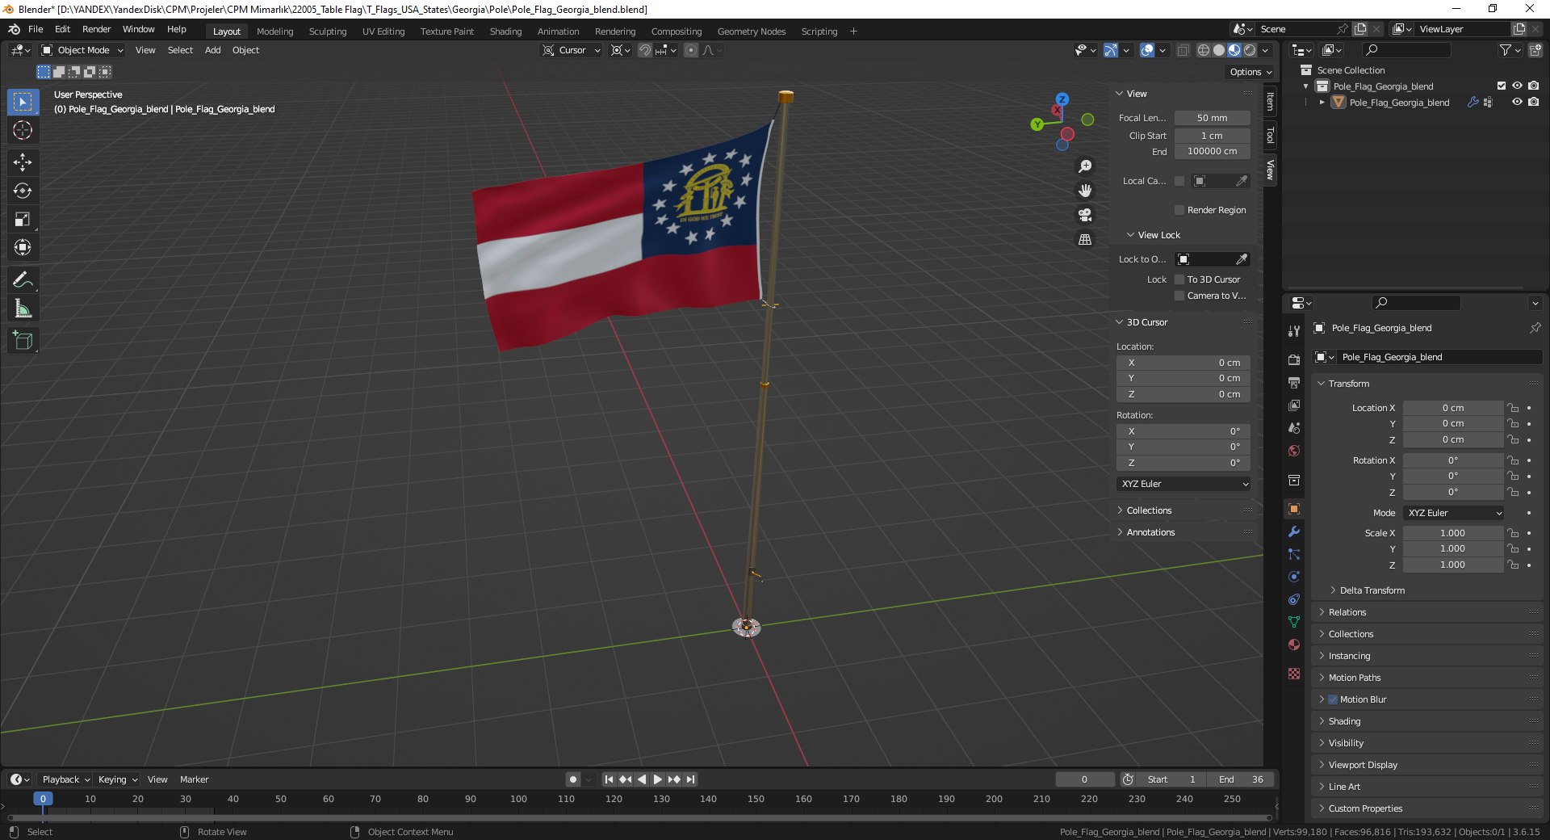Open the Options dropdown in viewport
Screen dimensions: 1550x840
click(1250, 72)
